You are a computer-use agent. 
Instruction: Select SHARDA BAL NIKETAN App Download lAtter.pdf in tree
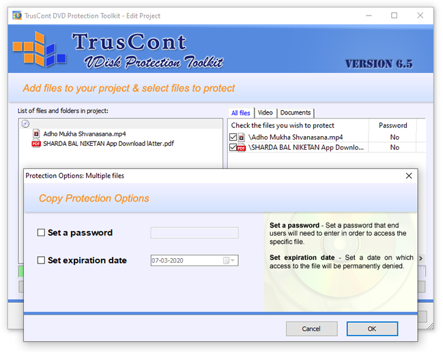click(x=109, y=144)
